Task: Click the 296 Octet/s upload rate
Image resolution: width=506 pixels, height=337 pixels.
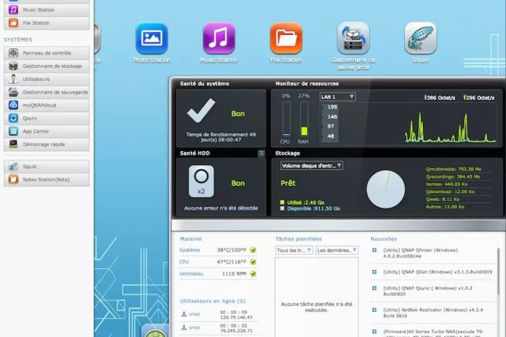Action: pyautogui.click(x=478, y=97)
